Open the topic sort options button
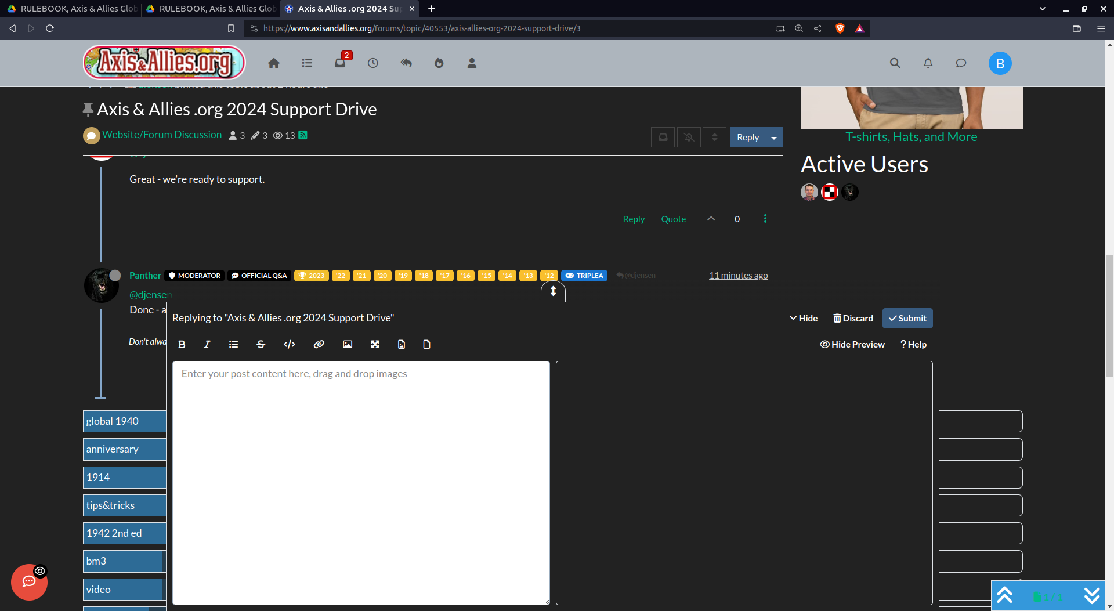The width and height of the screenshot is (1114, 611). (715, 138)
